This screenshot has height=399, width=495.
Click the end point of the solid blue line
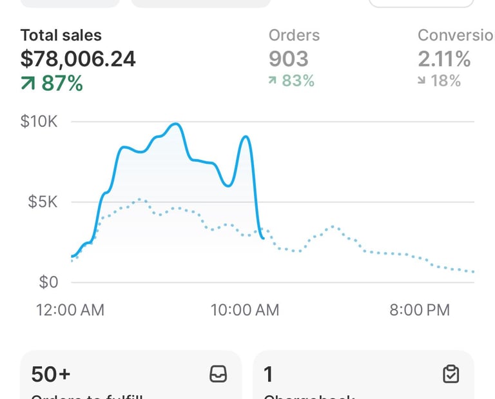point(262,238)
